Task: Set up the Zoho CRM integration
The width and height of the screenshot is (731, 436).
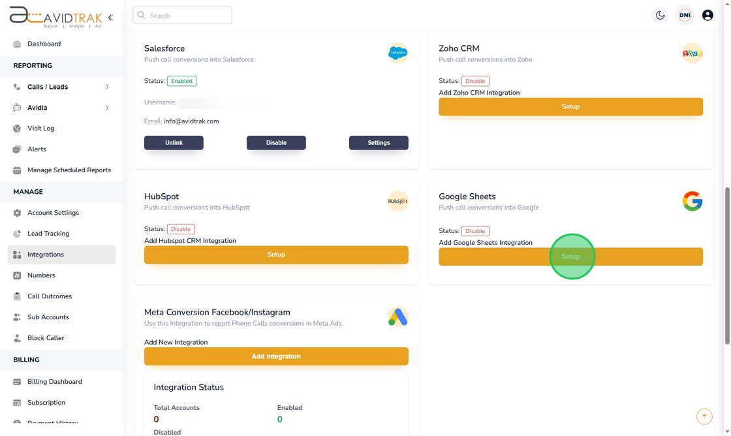Action: coord(570,106)
